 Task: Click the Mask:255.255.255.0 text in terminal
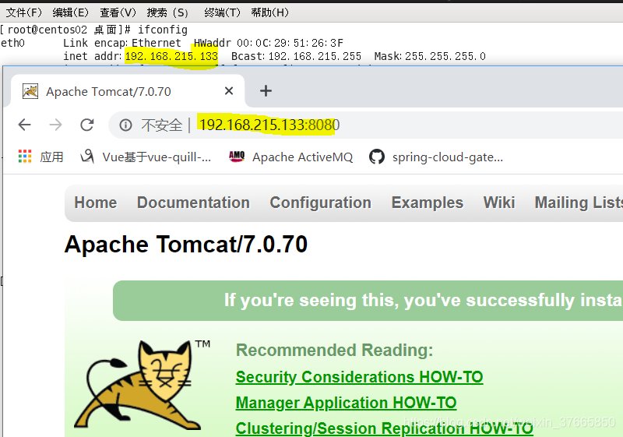click(x=430, y=56)
